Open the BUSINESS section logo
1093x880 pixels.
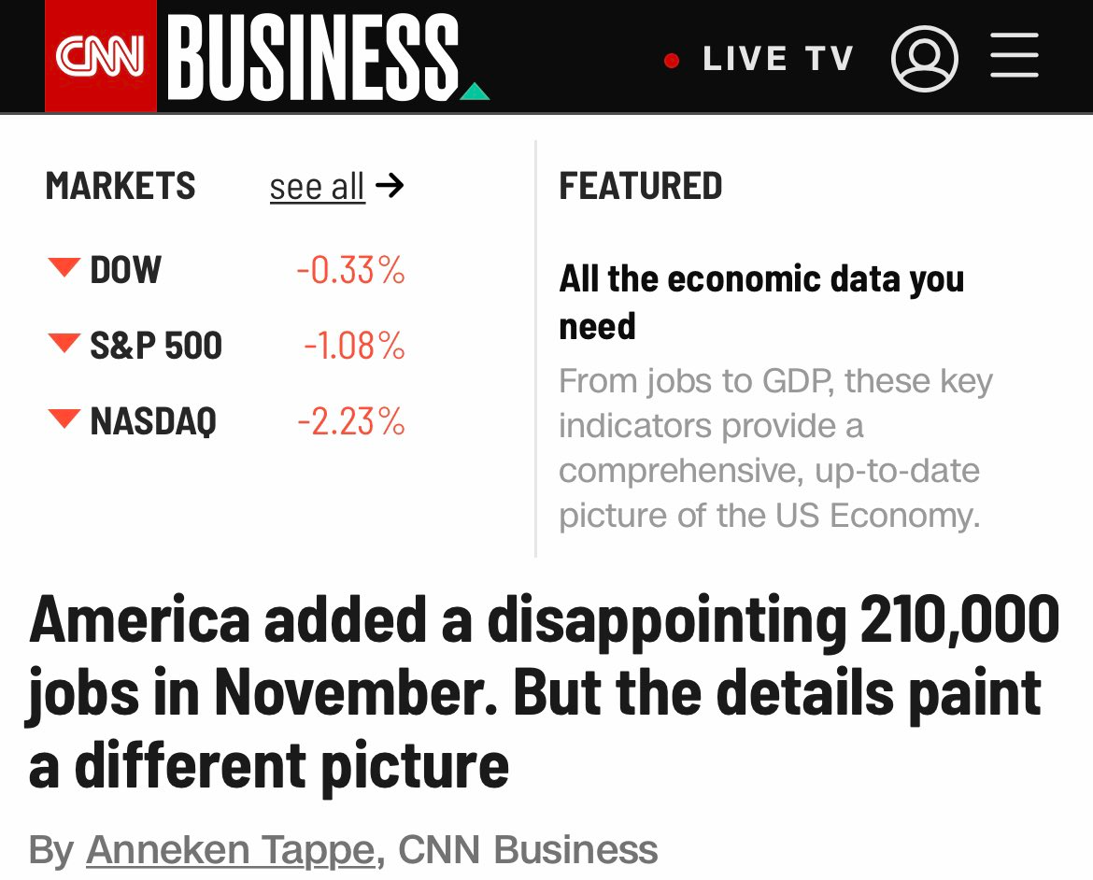[314, 58]
